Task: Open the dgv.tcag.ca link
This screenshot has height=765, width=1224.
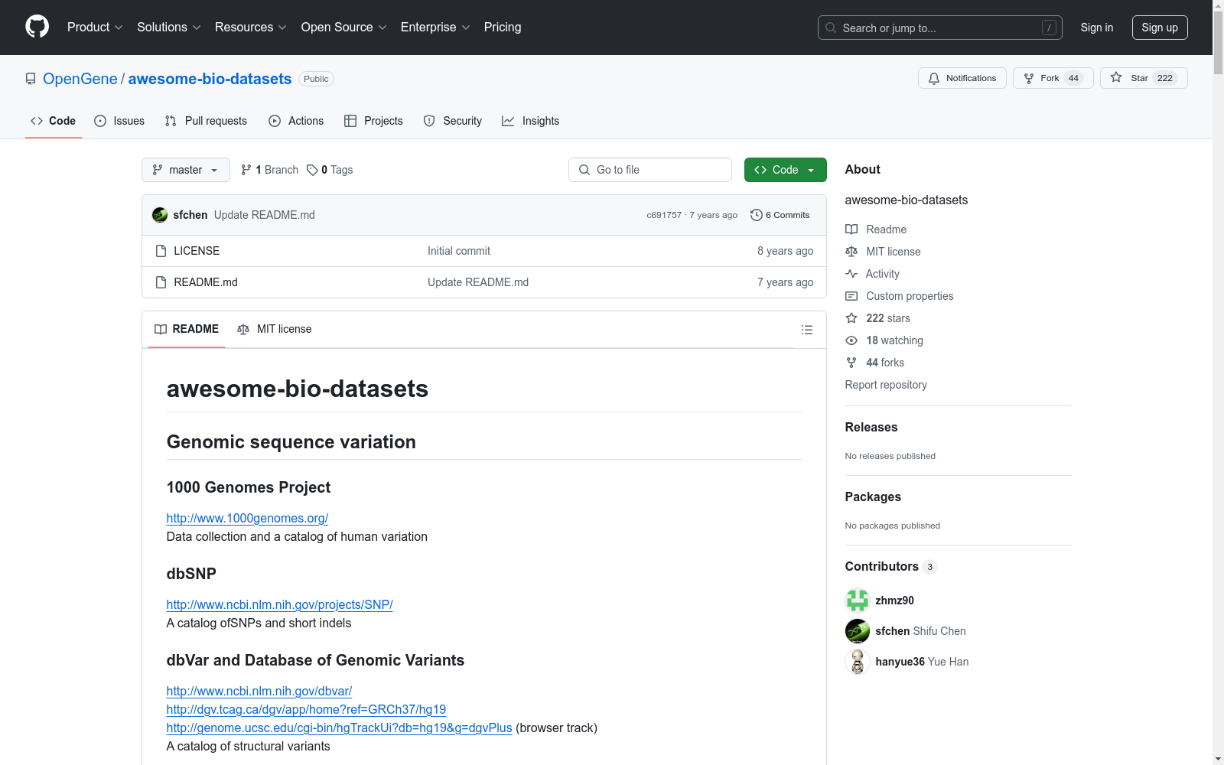Action: [x=306, y=709]
